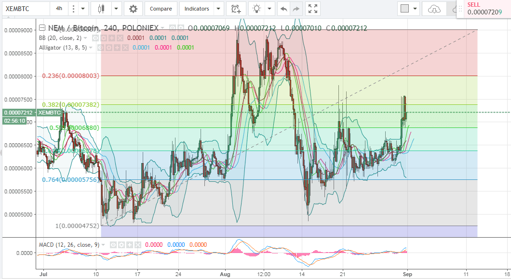This screenshot has width=511, height=279.
Task: Create an alert with the alarm clock icon
Action: tap(236, 9)
